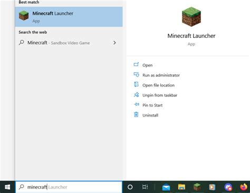Screen dimensions: 250x193
Task: Choose Open file location
Action: coord(158,85)
